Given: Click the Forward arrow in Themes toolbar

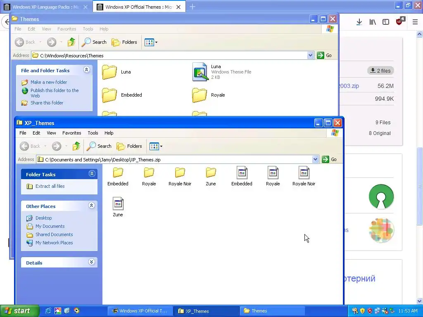Looking at the screenshot, I should coord(52,42).
